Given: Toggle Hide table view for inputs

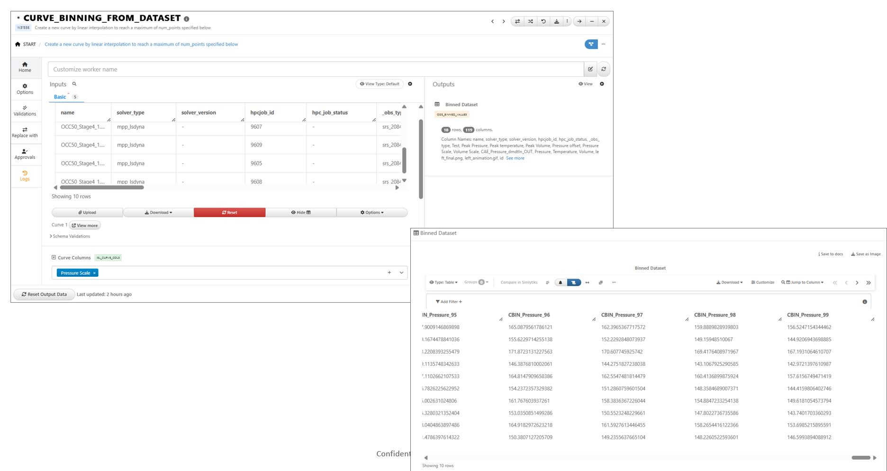Looking at the screenshot, I should 301,212.
